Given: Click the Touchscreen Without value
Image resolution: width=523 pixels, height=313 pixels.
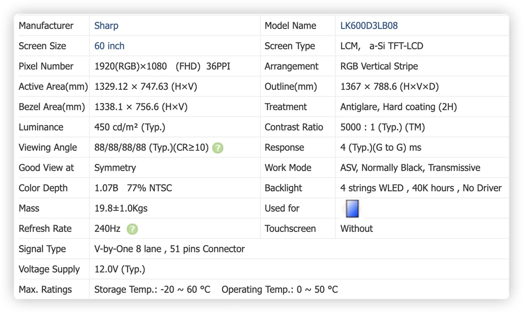Looking at the screenshot, I should click(357, 229).
